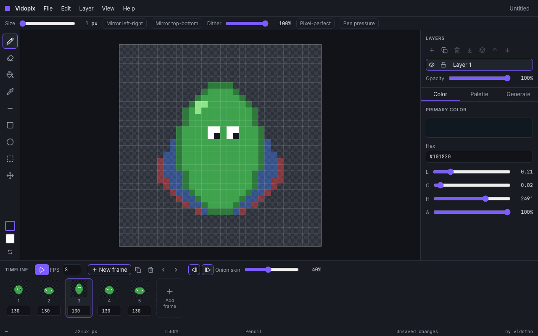Go to previous frame

[x=163, y=270]
